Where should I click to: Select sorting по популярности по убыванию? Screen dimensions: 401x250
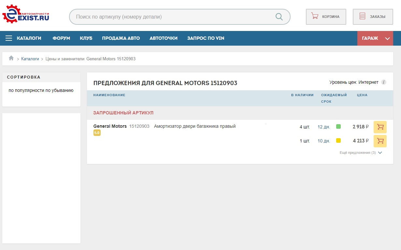click(x=41, y=90)
